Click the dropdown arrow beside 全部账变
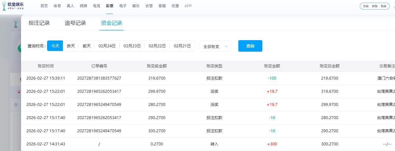395x151 pixels. [x=226, y=46]
